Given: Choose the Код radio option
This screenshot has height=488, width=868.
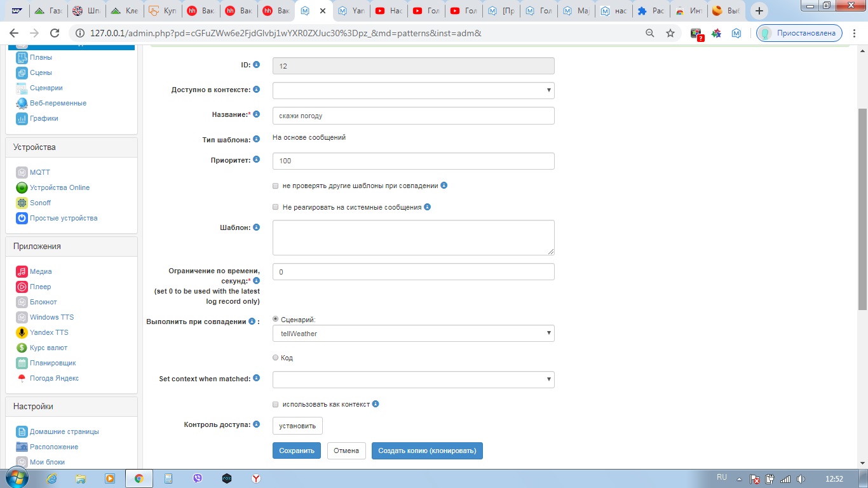Looking at the screenshot, I should (x=275, y=358).
